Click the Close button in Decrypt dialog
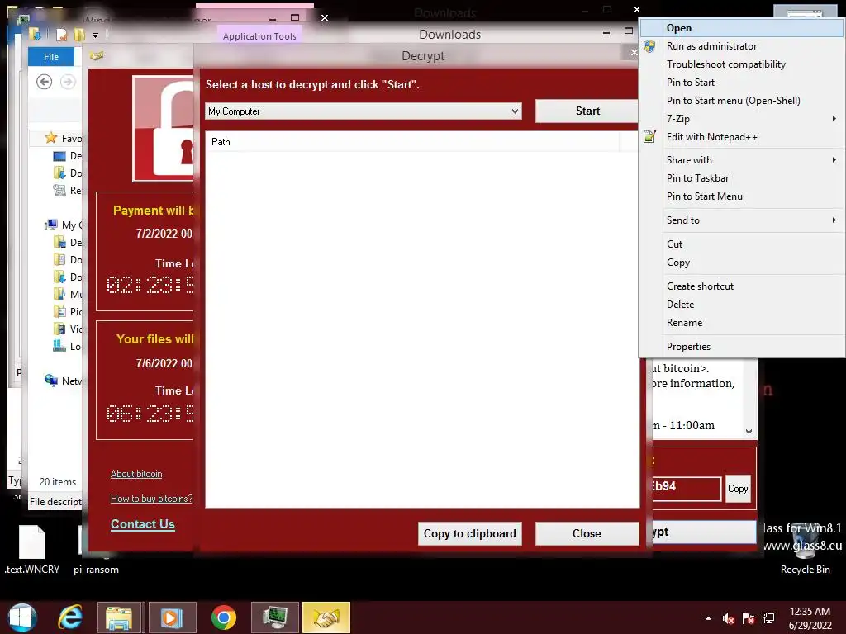 pyautogui.click(x=587, y=533)
